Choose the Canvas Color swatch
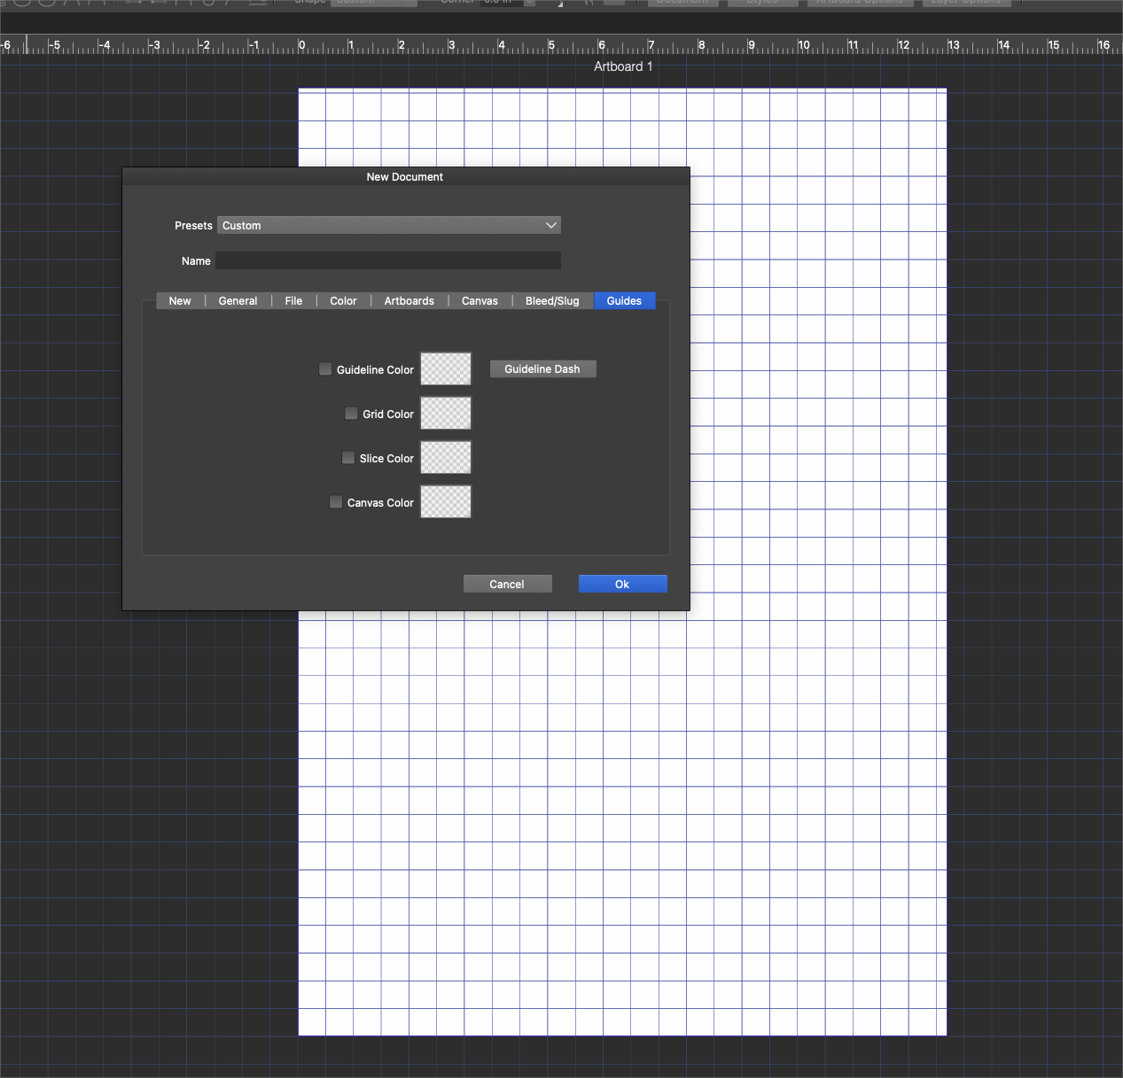This screenshot has width=1123, height=1078. click(446, 502)
